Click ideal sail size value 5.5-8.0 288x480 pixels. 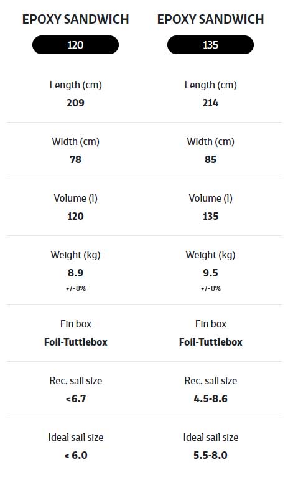point(210,455)
